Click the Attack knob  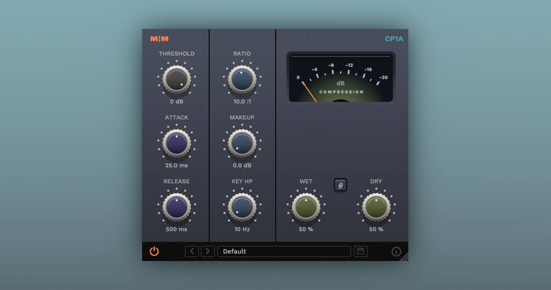pos(176,143)
